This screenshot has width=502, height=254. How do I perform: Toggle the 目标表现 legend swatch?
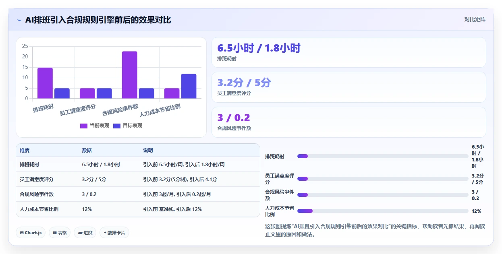coord(117,126)
